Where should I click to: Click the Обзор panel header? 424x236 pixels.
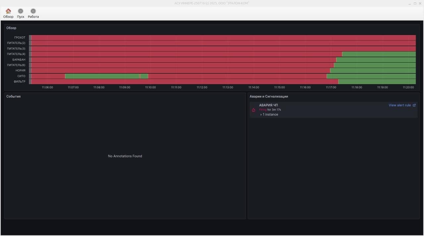tap(12, 28)
